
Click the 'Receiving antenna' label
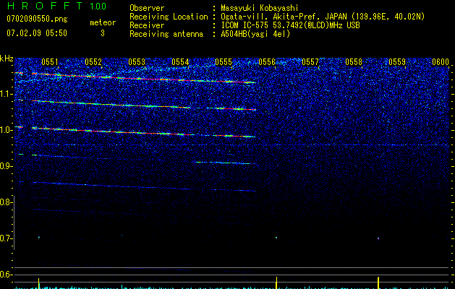[x=166, y=34]
